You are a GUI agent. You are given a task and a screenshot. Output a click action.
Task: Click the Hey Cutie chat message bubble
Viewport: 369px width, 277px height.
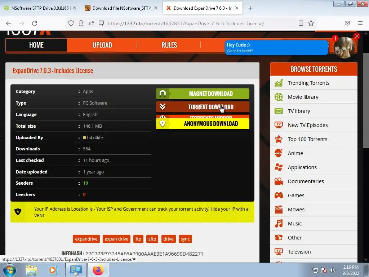coord(276,48)
